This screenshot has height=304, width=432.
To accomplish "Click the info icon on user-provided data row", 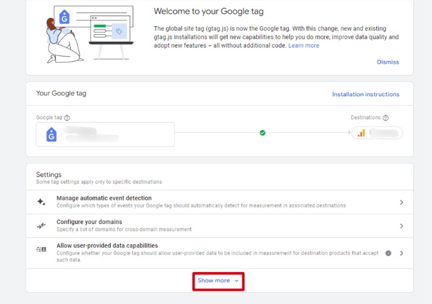I will pyautogui.click(x=388, y=253).
